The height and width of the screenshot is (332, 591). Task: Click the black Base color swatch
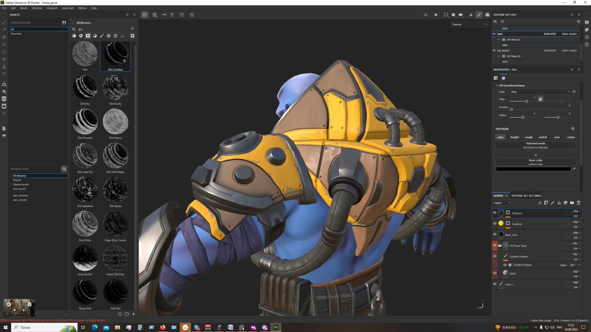[533, 169]
